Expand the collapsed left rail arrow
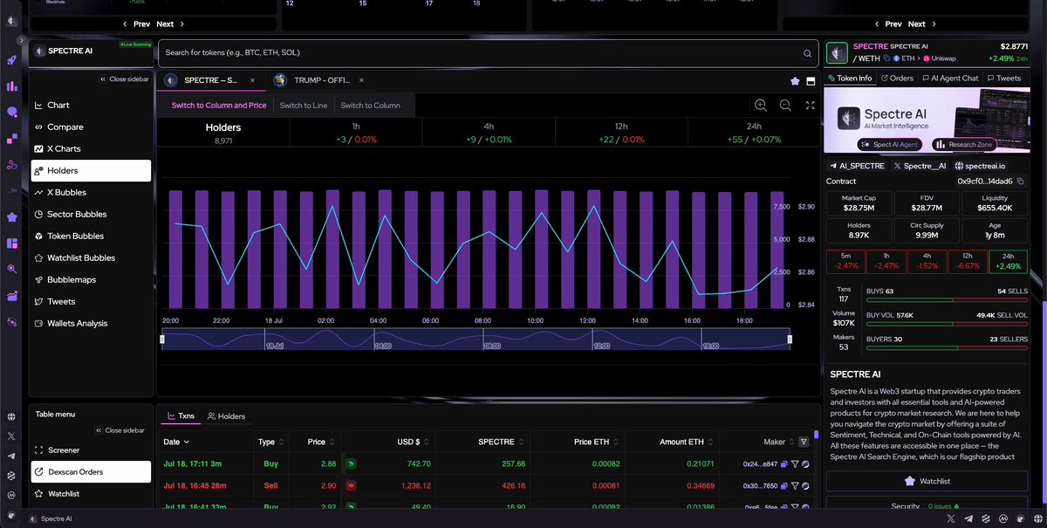1047x528 pixels. click(x=21, y=40)
